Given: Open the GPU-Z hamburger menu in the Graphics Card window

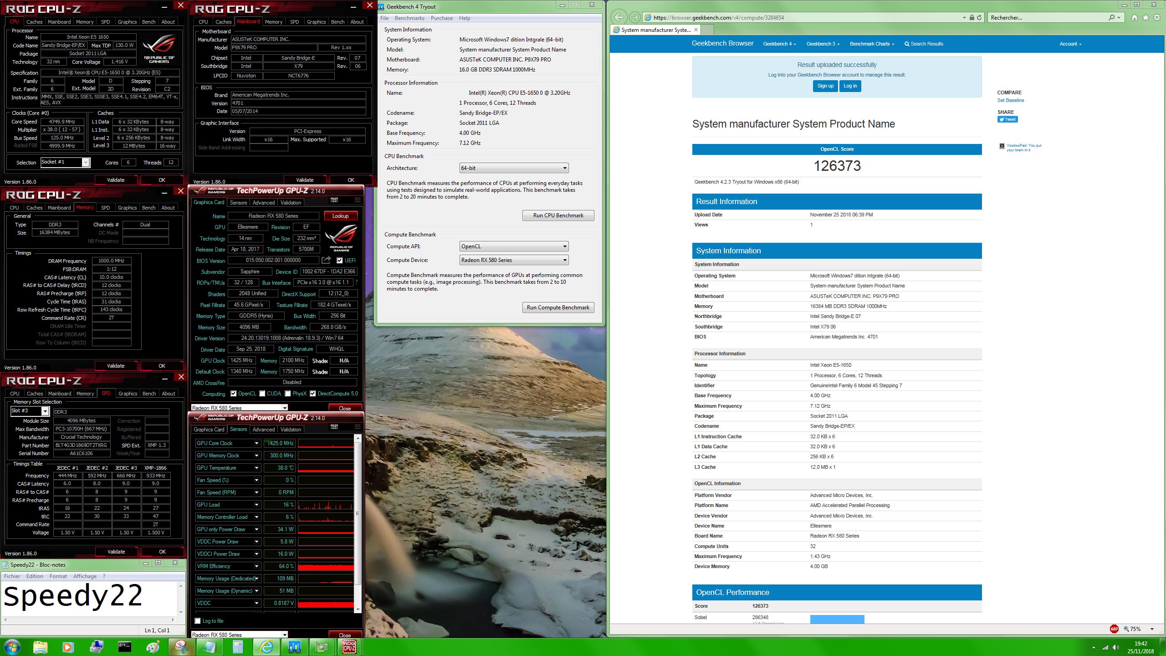Looking at the screenshot, I should tap(358, 200).
